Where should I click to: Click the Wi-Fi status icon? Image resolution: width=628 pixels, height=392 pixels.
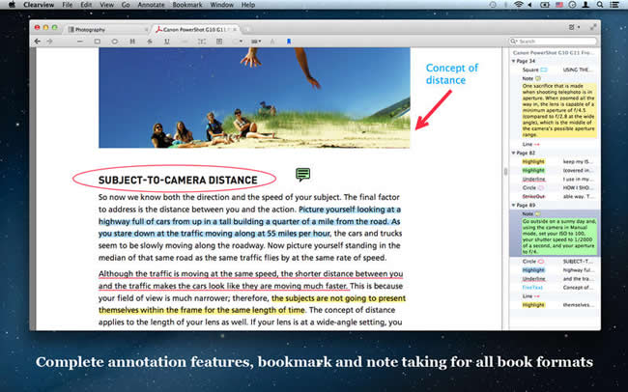[519, 5]
